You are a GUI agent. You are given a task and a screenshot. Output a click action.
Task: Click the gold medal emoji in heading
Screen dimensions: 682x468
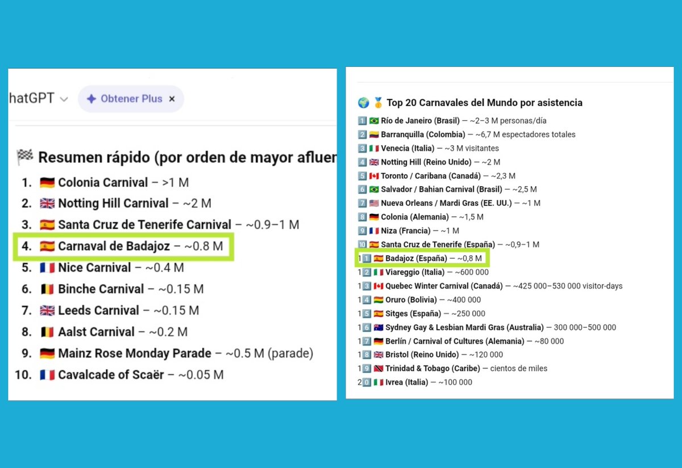pos(378,103)
